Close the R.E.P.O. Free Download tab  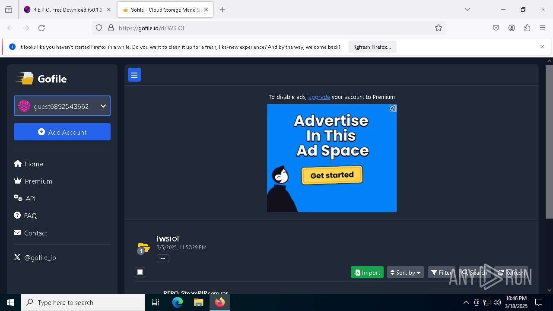109,10
